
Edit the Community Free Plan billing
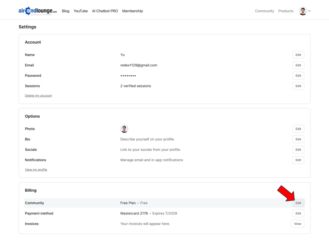pos(298,203)
